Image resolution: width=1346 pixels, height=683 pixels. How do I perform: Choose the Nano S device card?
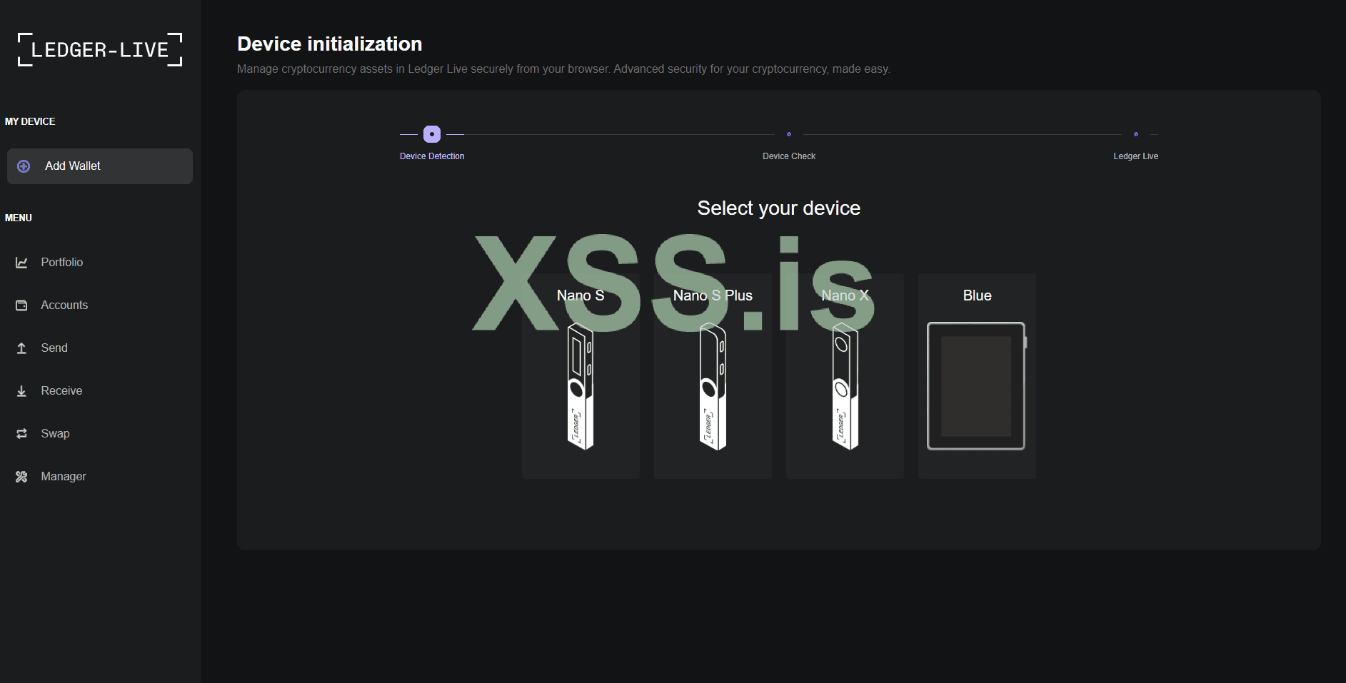[x=581, y=375]
